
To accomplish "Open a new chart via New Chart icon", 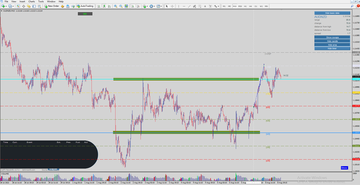I will coord(3,6).
